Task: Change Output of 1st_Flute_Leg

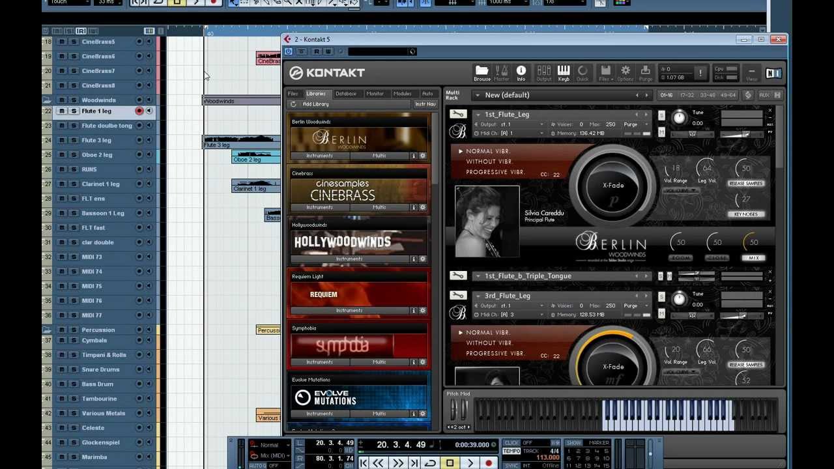Action: tap(510, 124)
